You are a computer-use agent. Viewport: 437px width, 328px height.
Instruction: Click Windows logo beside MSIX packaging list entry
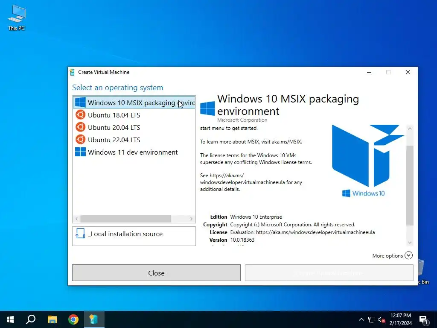[x=80, y=102]
